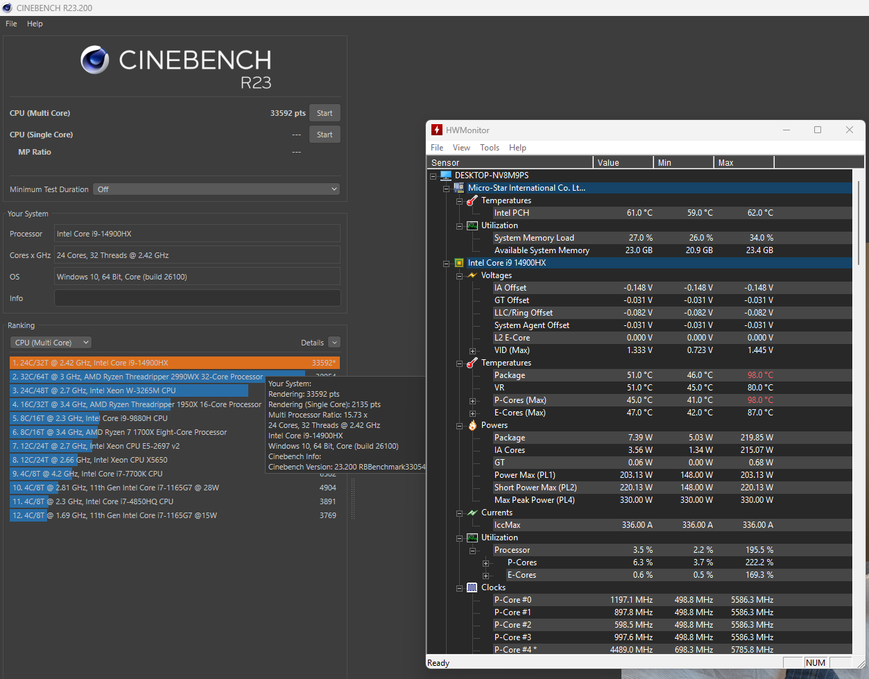Click the Min column header
This screenshot has height=679, width=869.
[x=684, y=163]
